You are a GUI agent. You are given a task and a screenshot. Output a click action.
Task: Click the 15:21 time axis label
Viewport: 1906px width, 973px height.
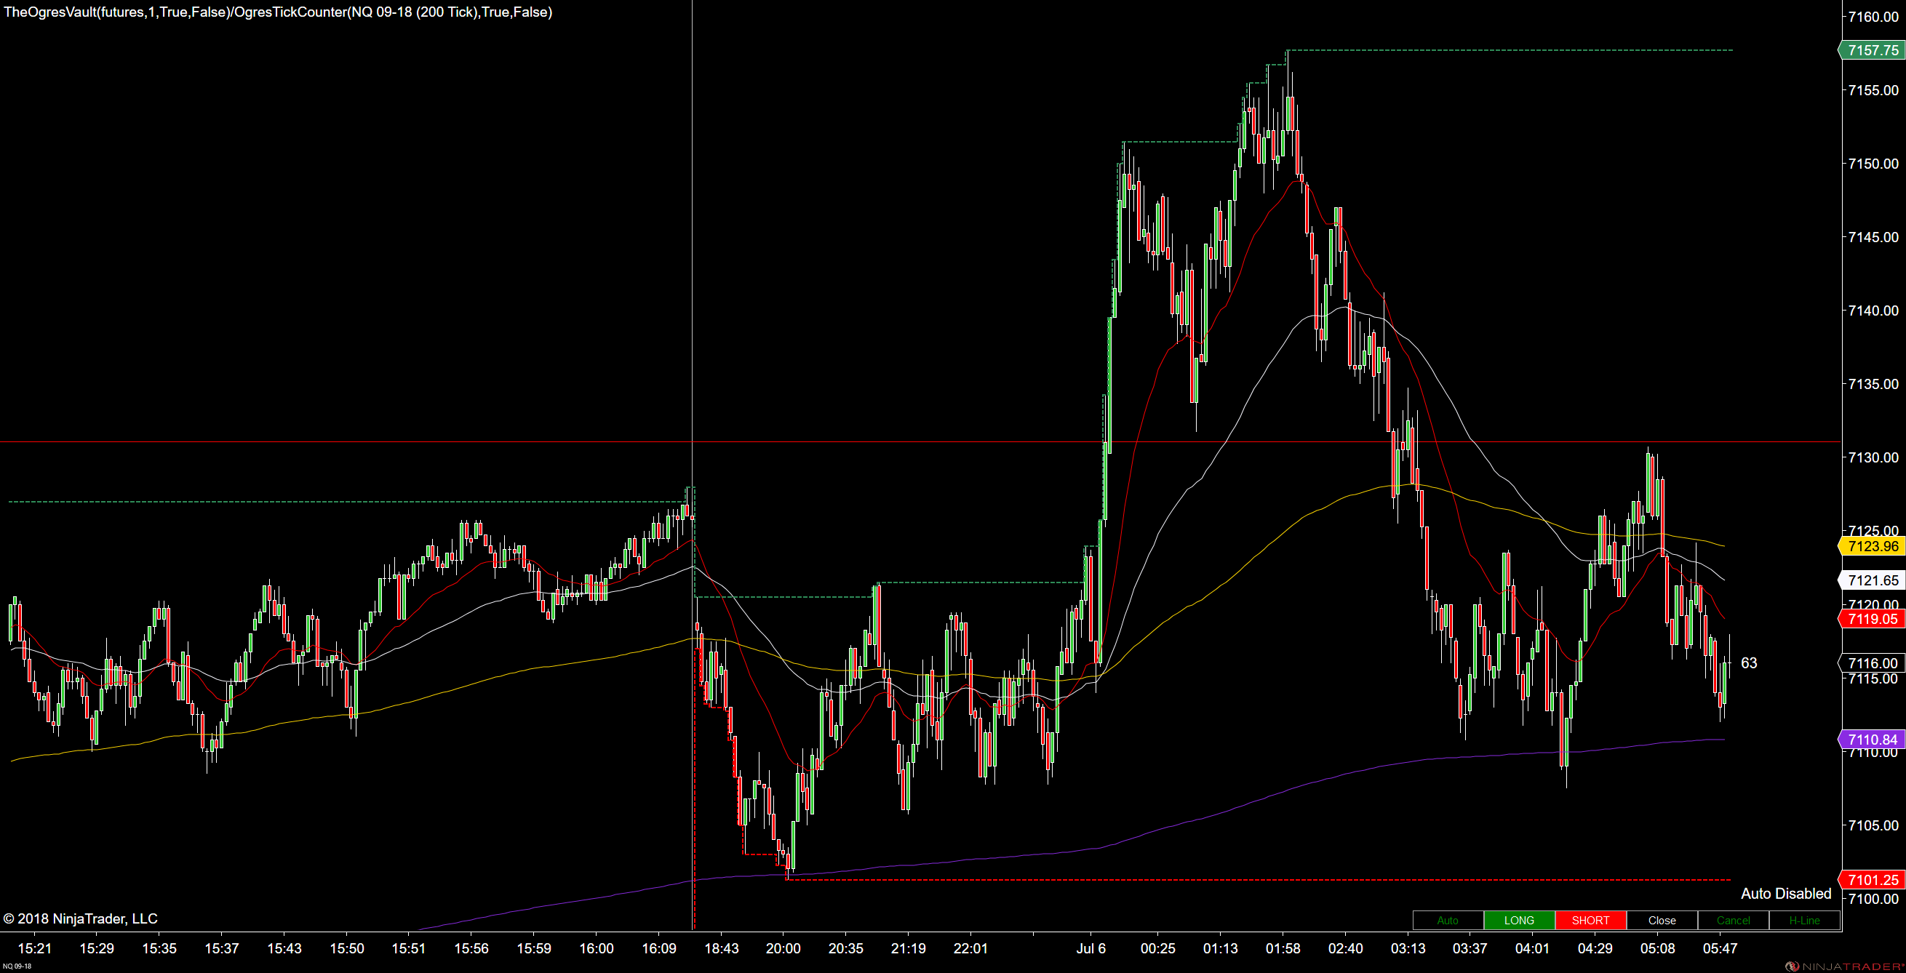click(x=35, y=948)
